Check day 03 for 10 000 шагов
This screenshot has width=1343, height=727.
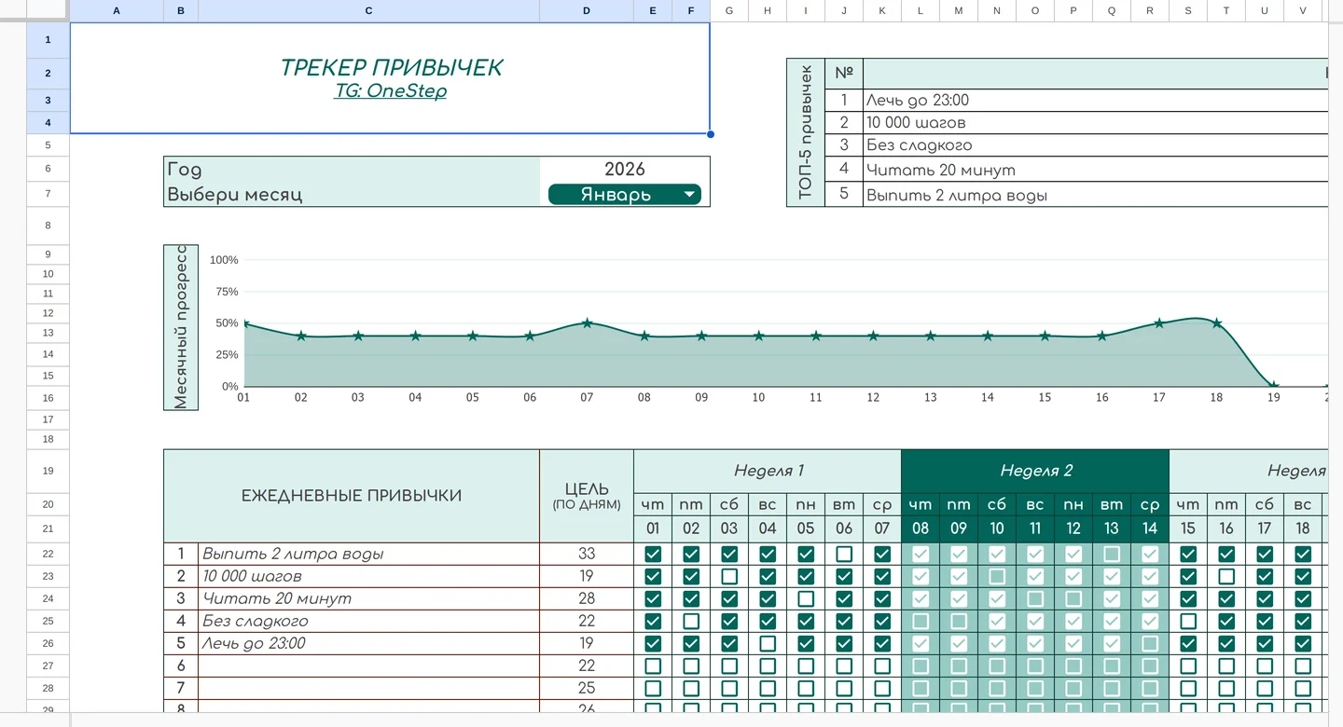[729, 576]
